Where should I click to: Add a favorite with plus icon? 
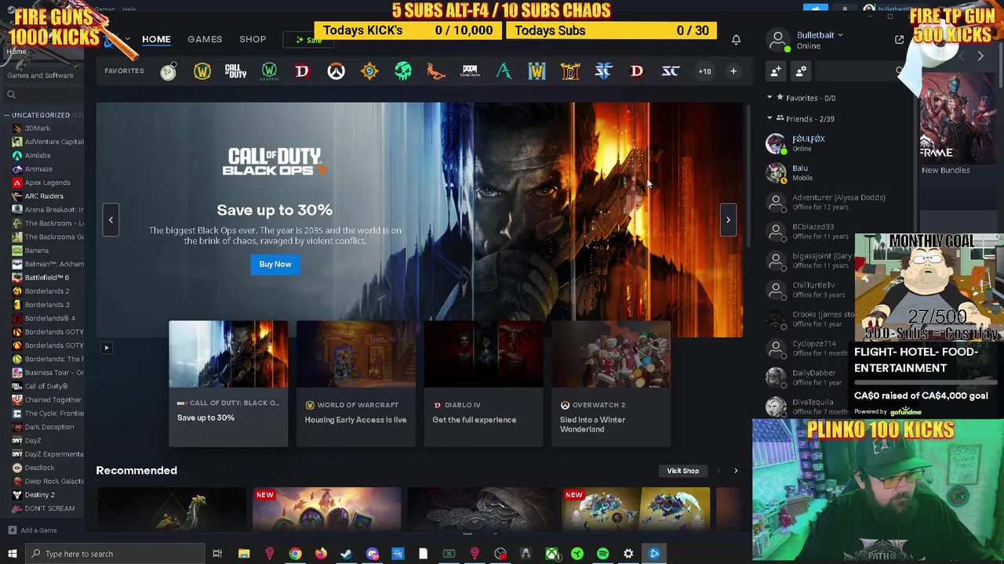[733, 71]
